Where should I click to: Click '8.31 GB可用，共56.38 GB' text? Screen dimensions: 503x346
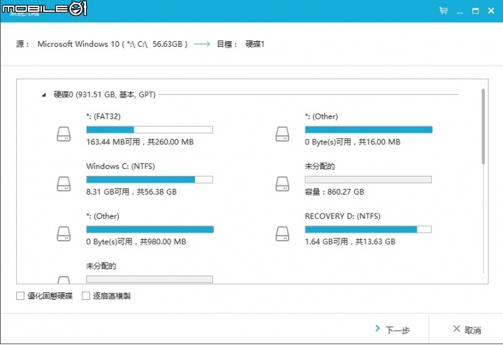click(131, 192)
